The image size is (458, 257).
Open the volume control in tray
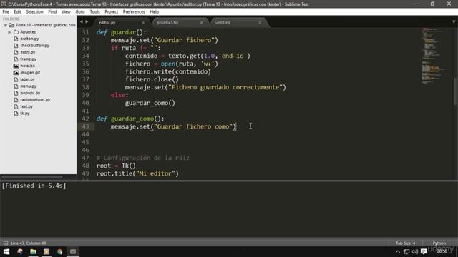tap(415, 251)
